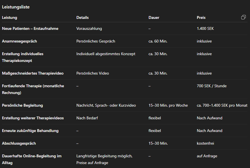Click the 700 SEK / Stunde price
The height and width of the screenshot is (168, 250).
tap(212, 86)
